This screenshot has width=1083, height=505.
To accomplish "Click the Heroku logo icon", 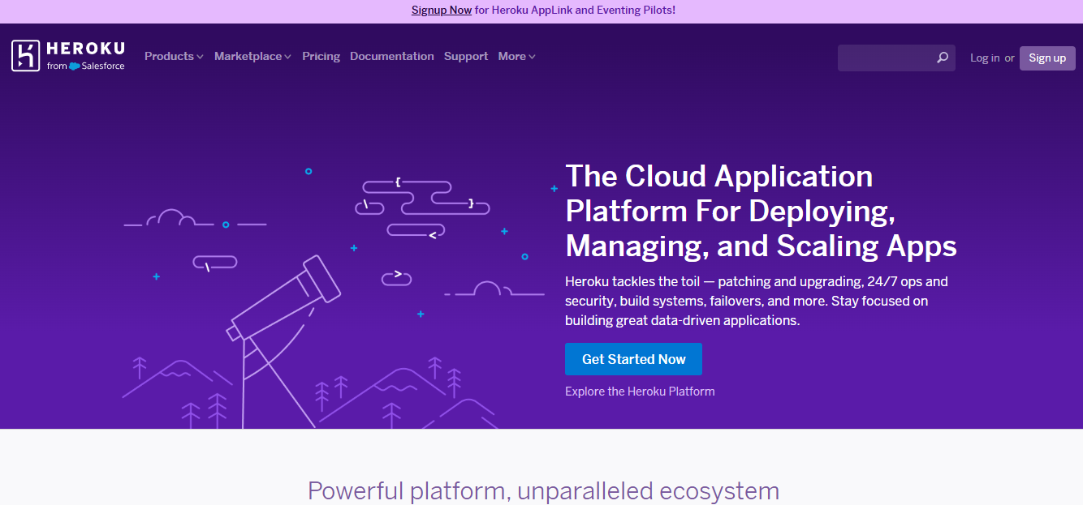I will pos(25,56).
